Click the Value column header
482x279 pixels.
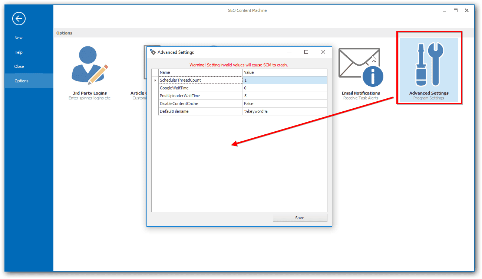[285, 72]
